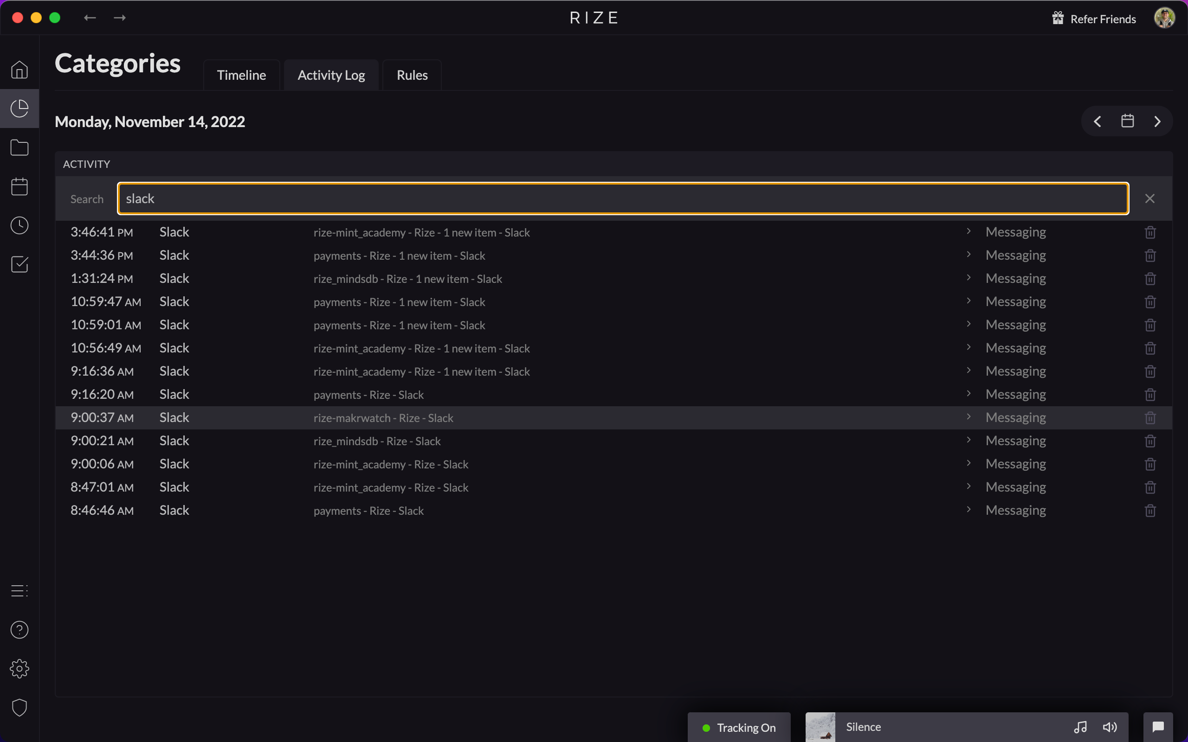Open the Privacy shield sidebar icon
1188x742 pixels.
point(19,708)
